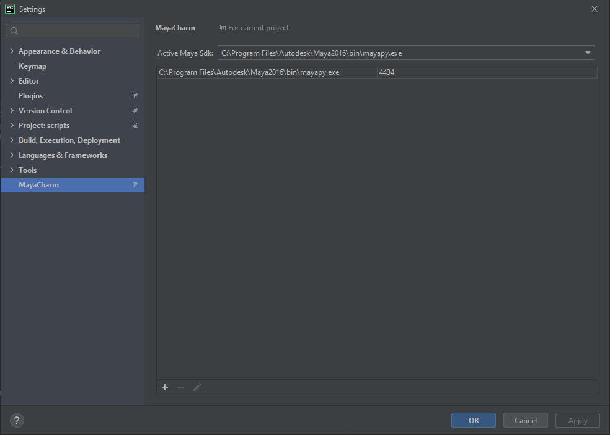This screenshot has width=610, height=435.
Task: Open Version Control settings page
Action: tap(45, 111)
